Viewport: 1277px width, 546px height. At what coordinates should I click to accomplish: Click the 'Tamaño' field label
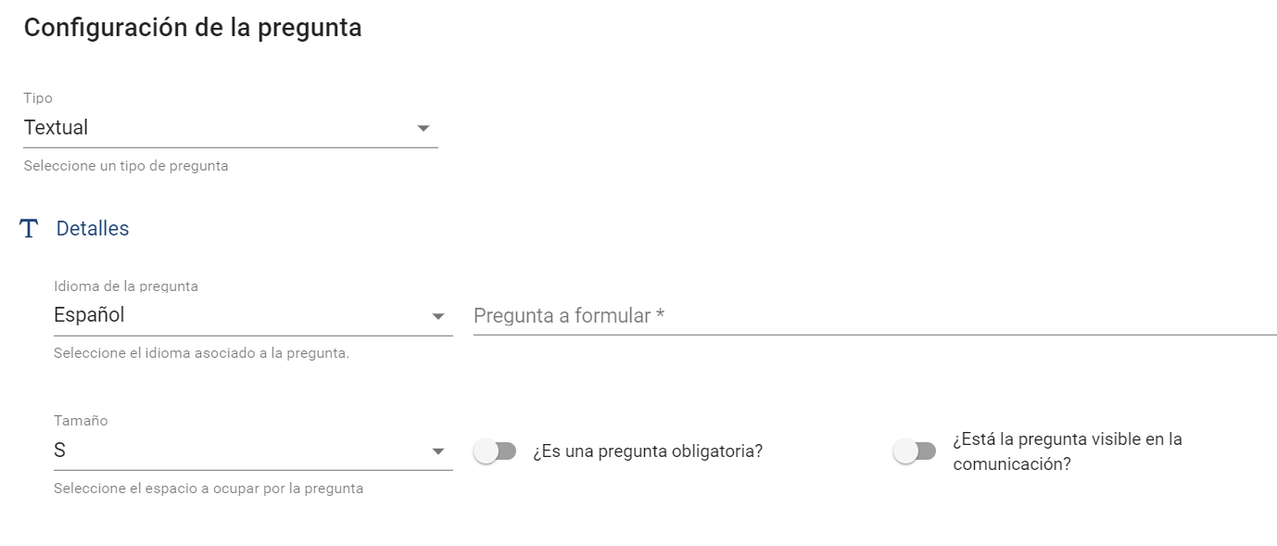tap(81, 421)
